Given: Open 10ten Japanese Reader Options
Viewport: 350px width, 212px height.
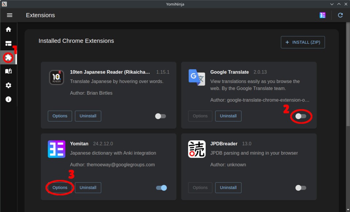Looking at the screenshot, I should click(x=60, y=116).
